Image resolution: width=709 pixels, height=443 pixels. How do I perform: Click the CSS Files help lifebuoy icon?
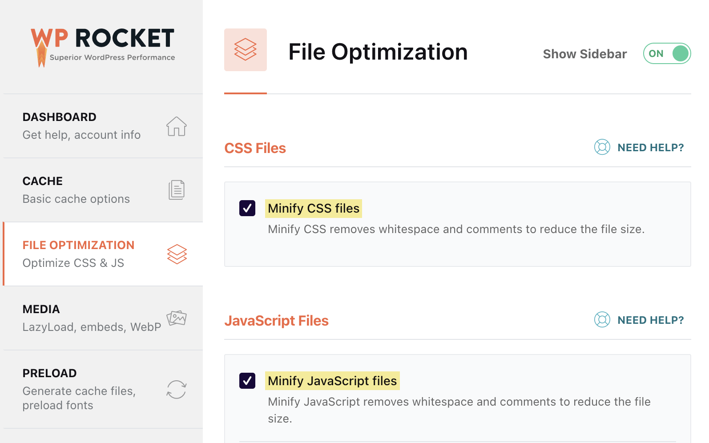(602, 147)
